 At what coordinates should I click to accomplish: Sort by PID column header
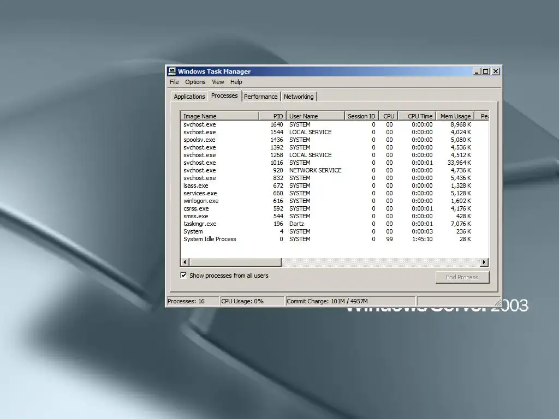[x=273, y=116]
